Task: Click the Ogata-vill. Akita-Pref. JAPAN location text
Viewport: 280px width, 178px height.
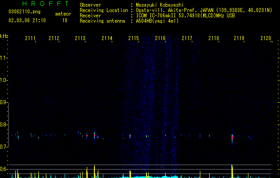Action: [x=174, y=10]
